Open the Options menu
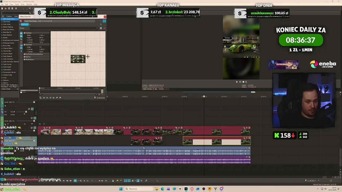The image size is (342, 192). 29,4
